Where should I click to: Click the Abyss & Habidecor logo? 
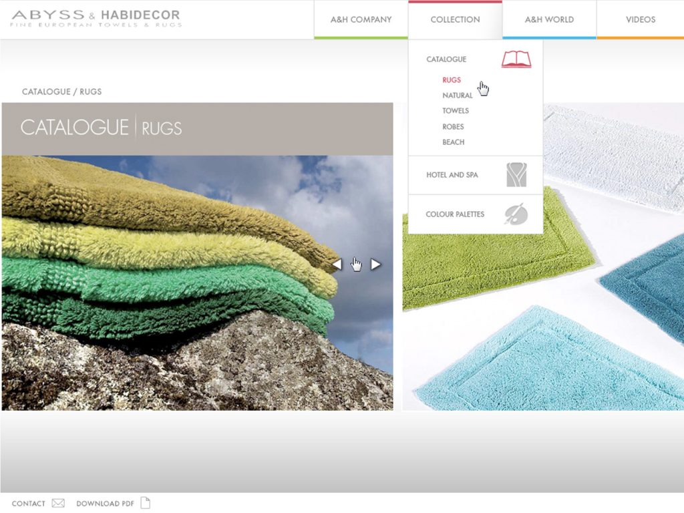[x=96, y=18]
